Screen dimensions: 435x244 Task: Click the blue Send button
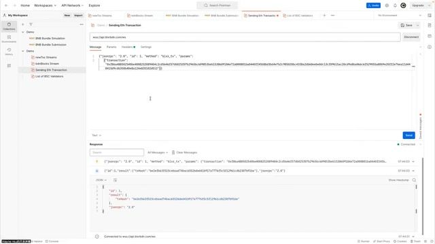point(408,136)
